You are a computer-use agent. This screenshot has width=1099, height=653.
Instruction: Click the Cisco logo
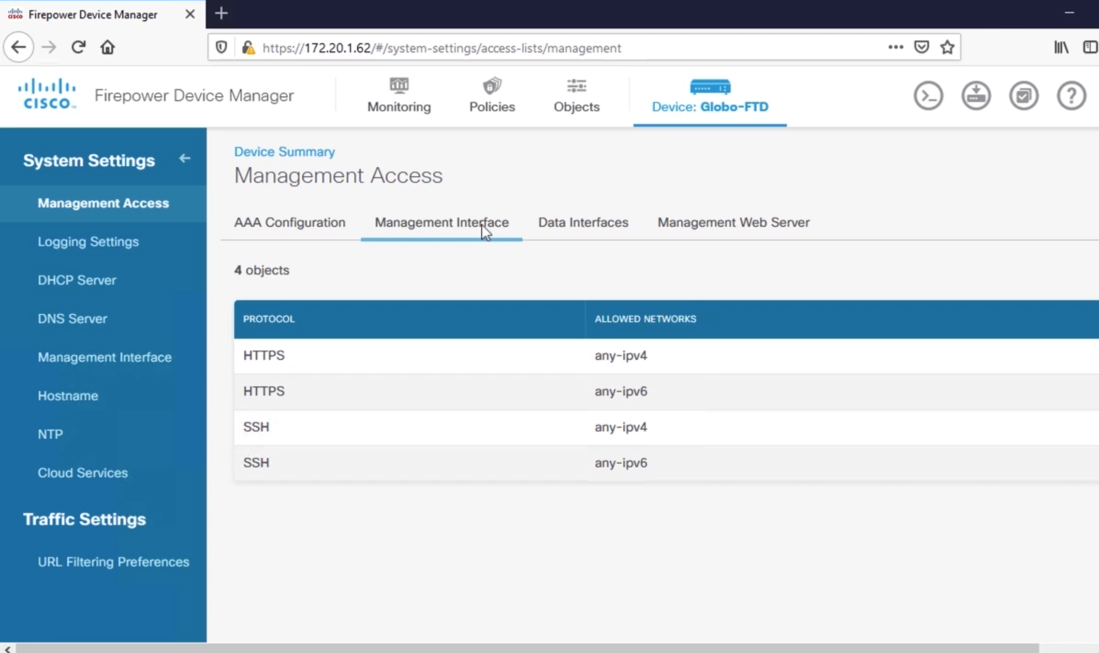pyautogui.click(x=46, y=94)
